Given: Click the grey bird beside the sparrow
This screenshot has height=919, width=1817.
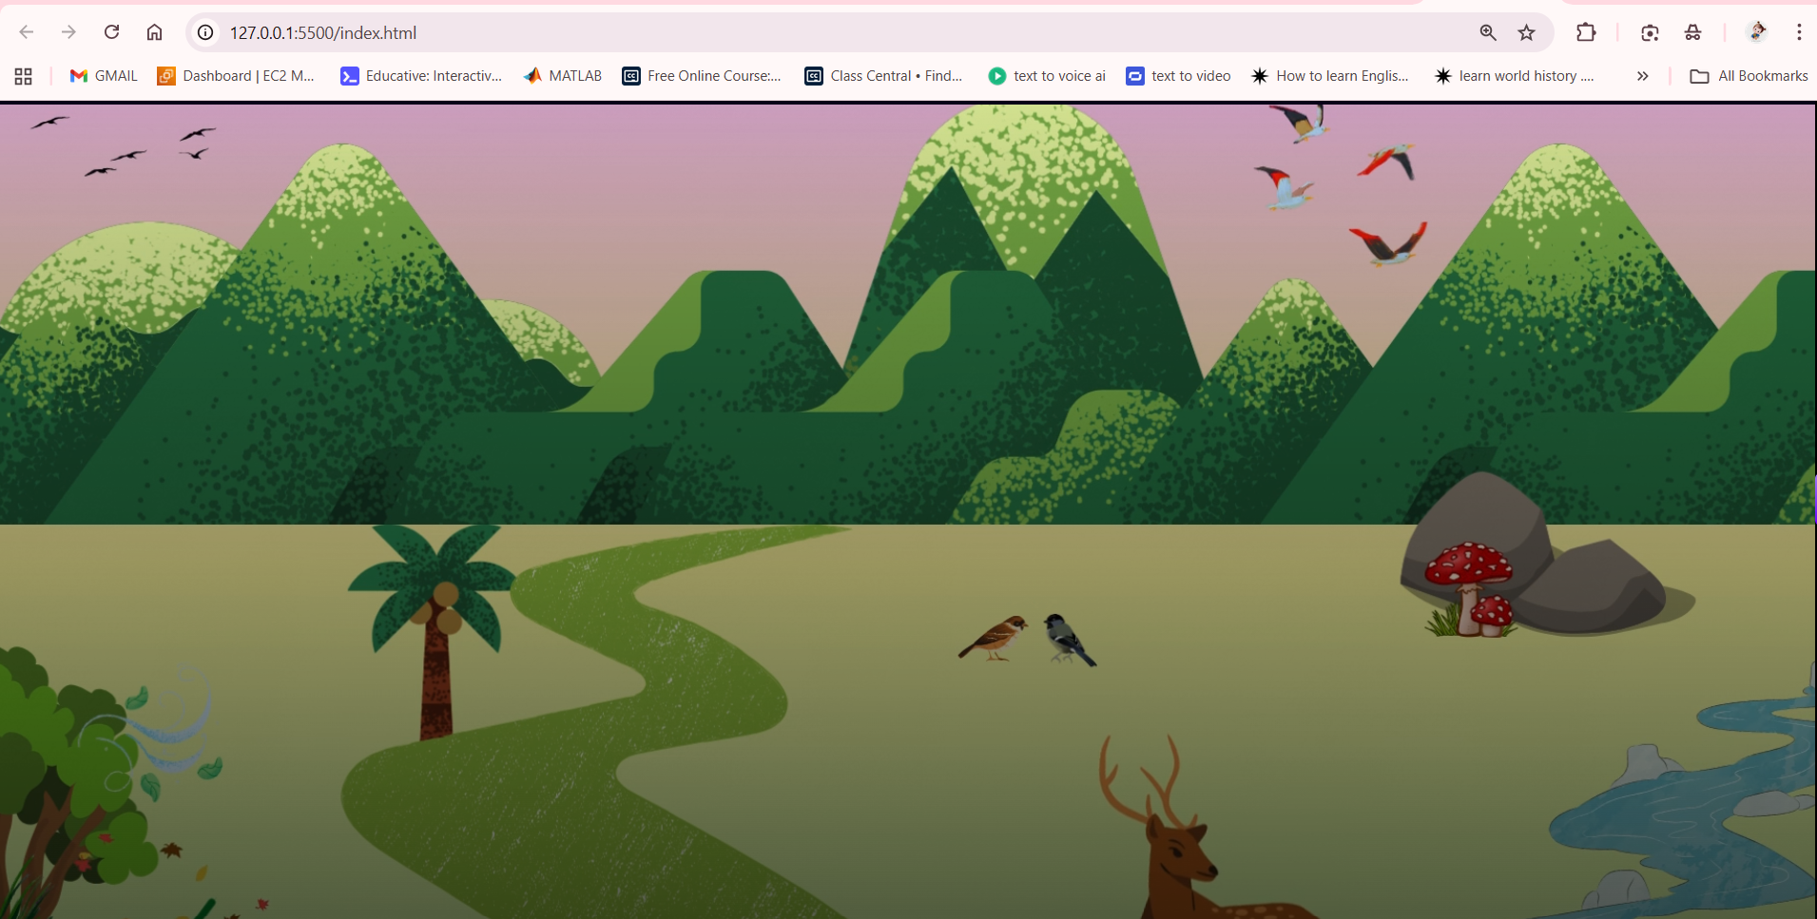Looking at the screenshot, I should click(x=1069, y=640).
